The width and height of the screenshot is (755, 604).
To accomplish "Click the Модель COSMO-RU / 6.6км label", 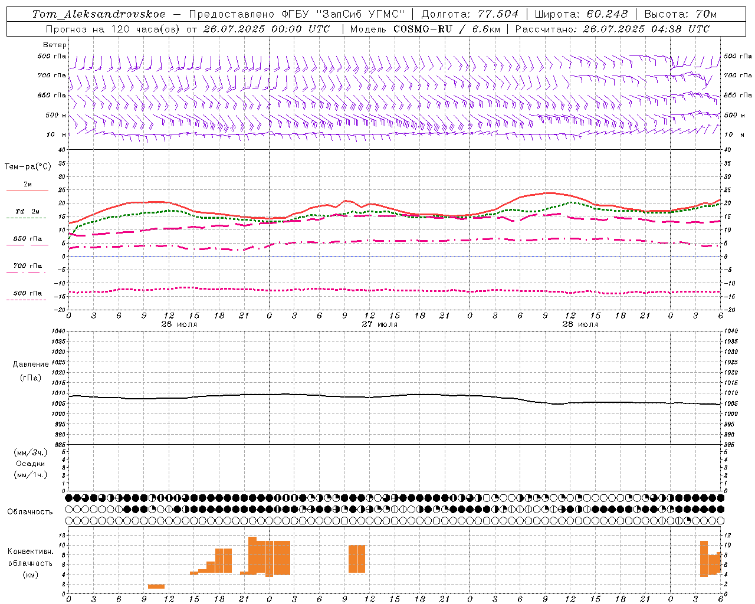I will 425,29.
